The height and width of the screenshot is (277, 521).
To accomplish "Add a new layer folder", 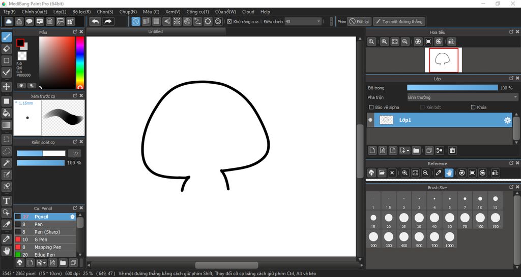I will [416, 151].
